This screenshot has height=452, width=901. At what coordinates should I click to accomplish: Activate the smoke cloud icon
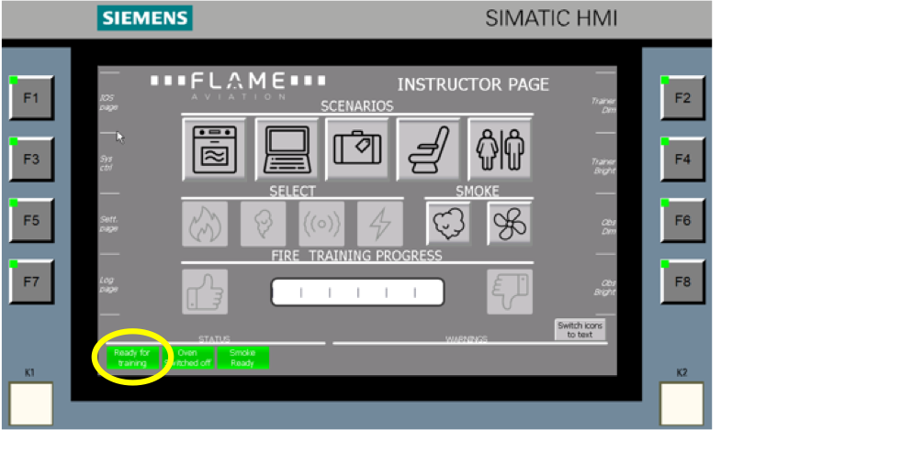448,224
